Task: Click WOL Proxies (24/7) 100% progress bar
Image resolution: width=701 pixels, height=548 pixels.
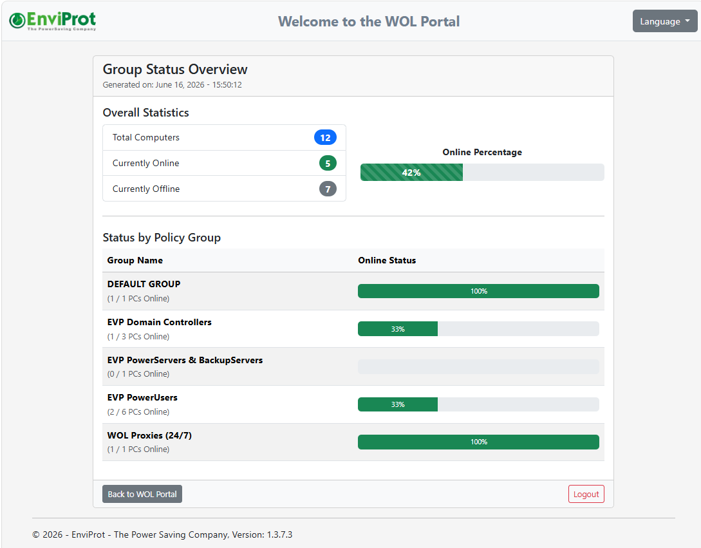Action: (478, 442)
